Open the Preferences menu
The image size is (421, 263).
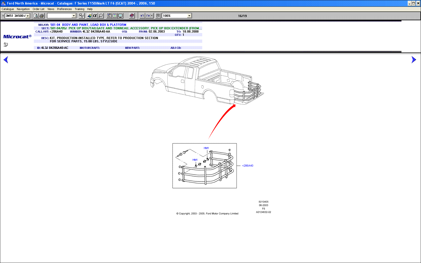(64, 9)
